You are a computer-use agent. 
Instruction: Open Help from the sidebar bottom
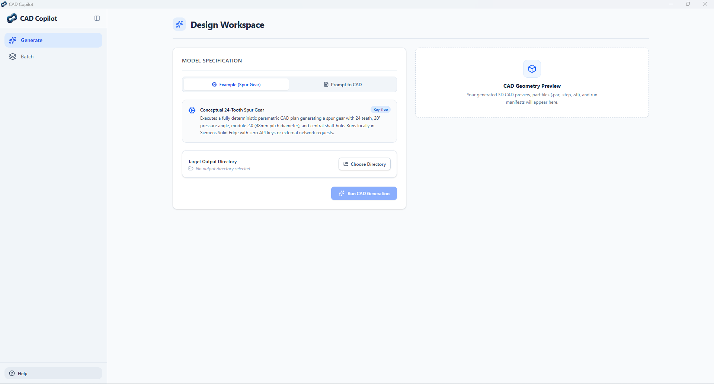click(x=53, y=373)
